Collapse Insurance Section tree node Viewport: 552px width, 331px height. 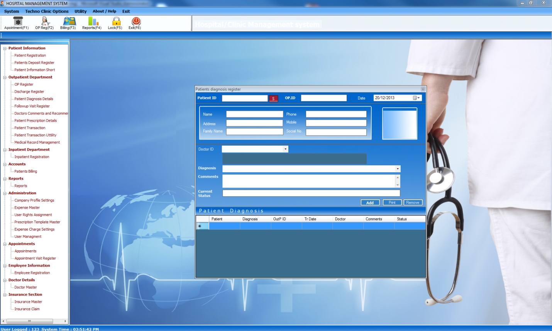tap(5, 295)
